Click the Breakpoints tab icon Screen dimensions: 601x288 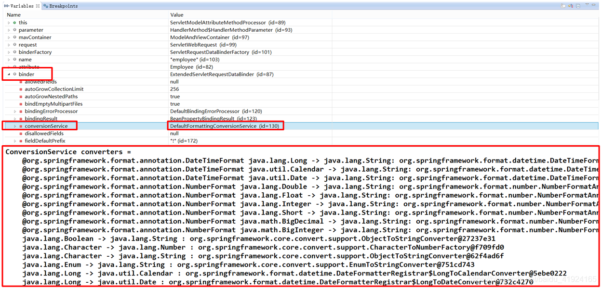coord(45,6)
